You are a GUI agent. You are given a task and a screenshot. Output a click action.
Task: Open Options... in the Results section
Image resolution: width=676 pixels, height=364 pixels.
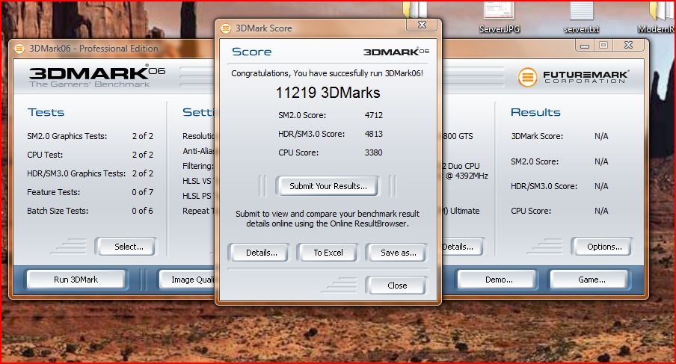point(603,247)
